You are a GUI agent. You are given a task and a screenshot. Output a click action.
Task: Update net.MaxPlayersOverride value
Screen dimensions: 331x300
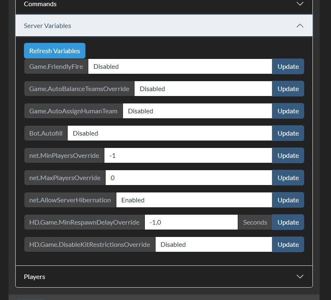288,178
